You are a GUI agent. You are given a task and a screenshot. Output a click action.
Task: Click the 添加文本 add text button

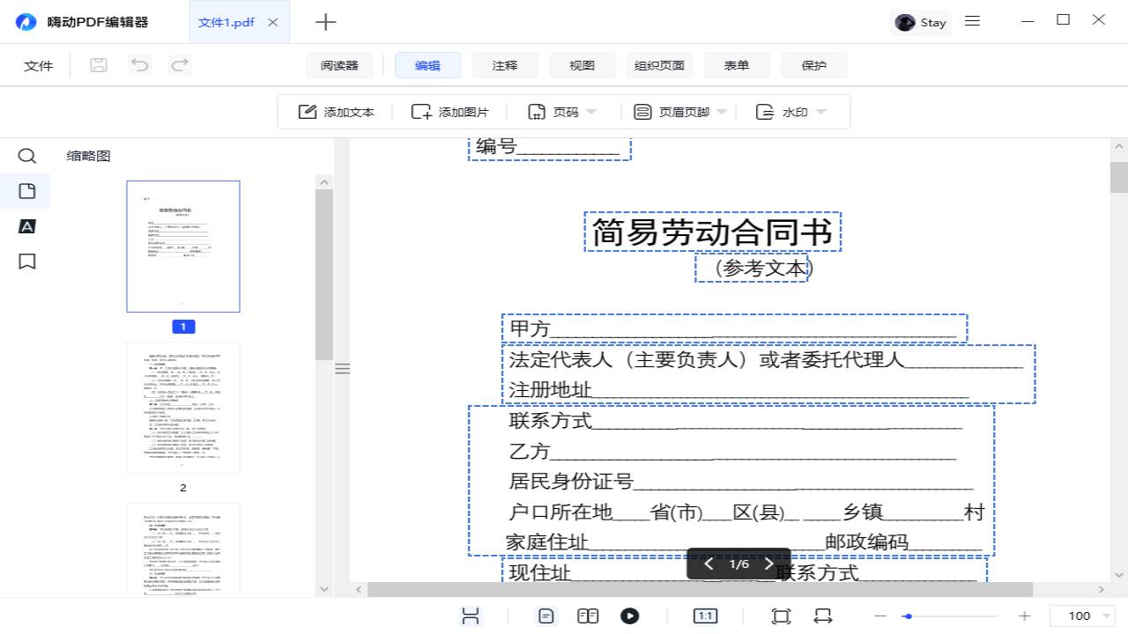(337, 112)
